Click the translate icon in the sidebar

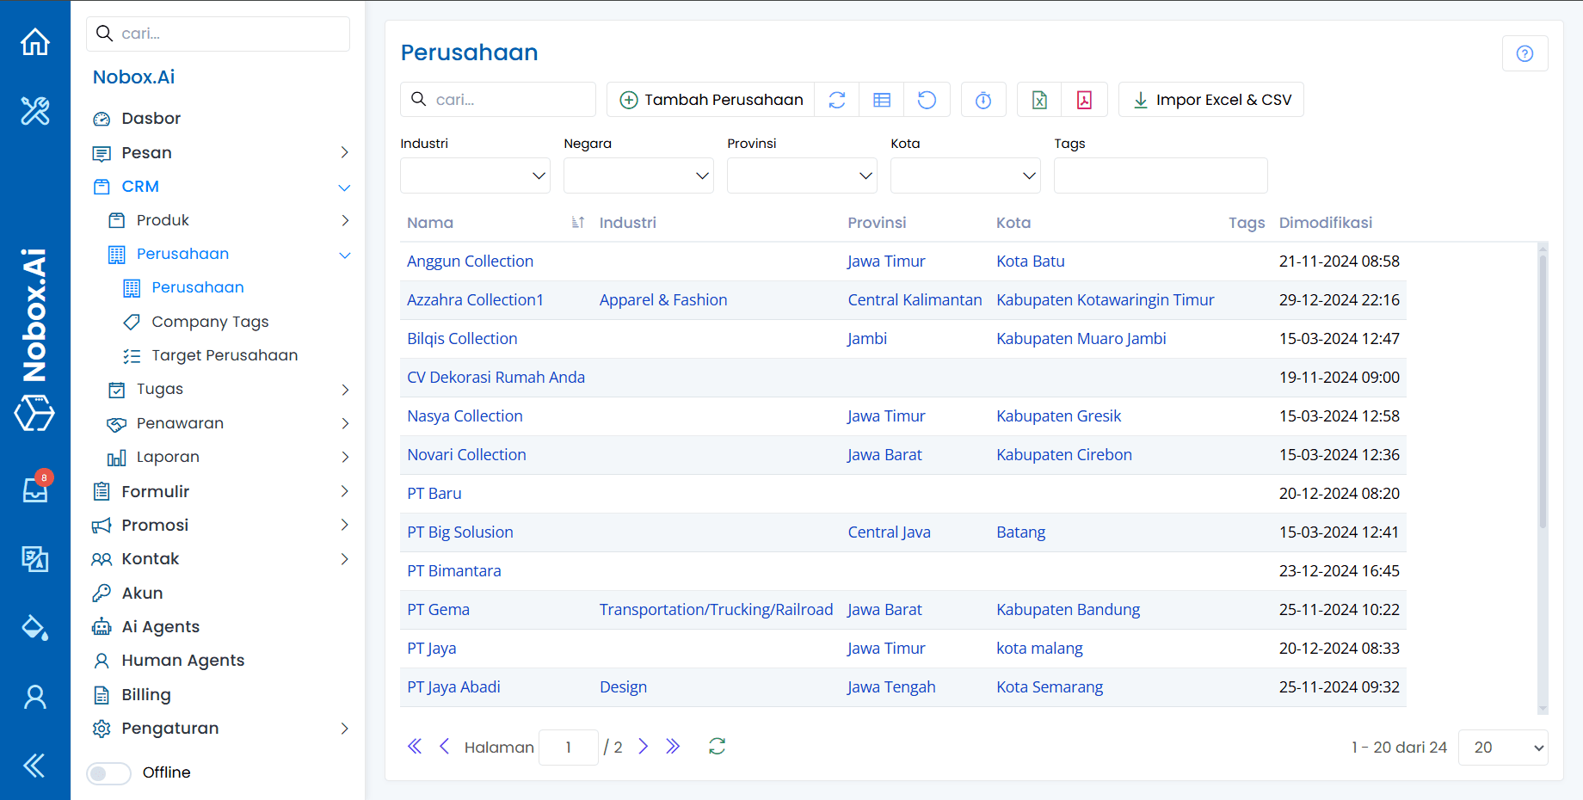[x=34, y=558]
